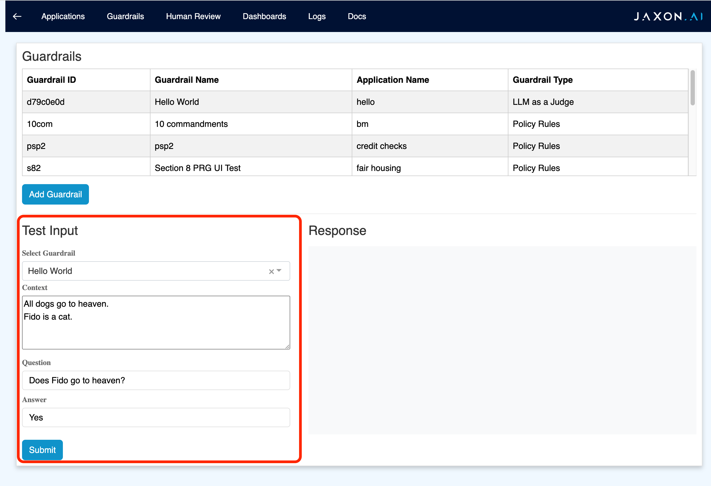This screenshot has width=711, height=486.
Task: Click the Guardrail ID column header
Action: pos(86,80)
